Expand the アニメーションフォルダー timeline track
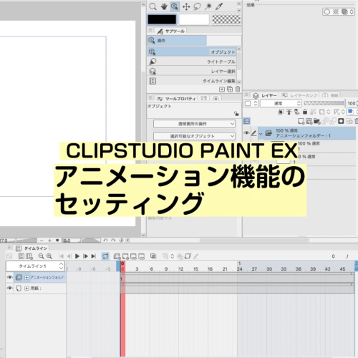358x358 pixels. point(26,278)
